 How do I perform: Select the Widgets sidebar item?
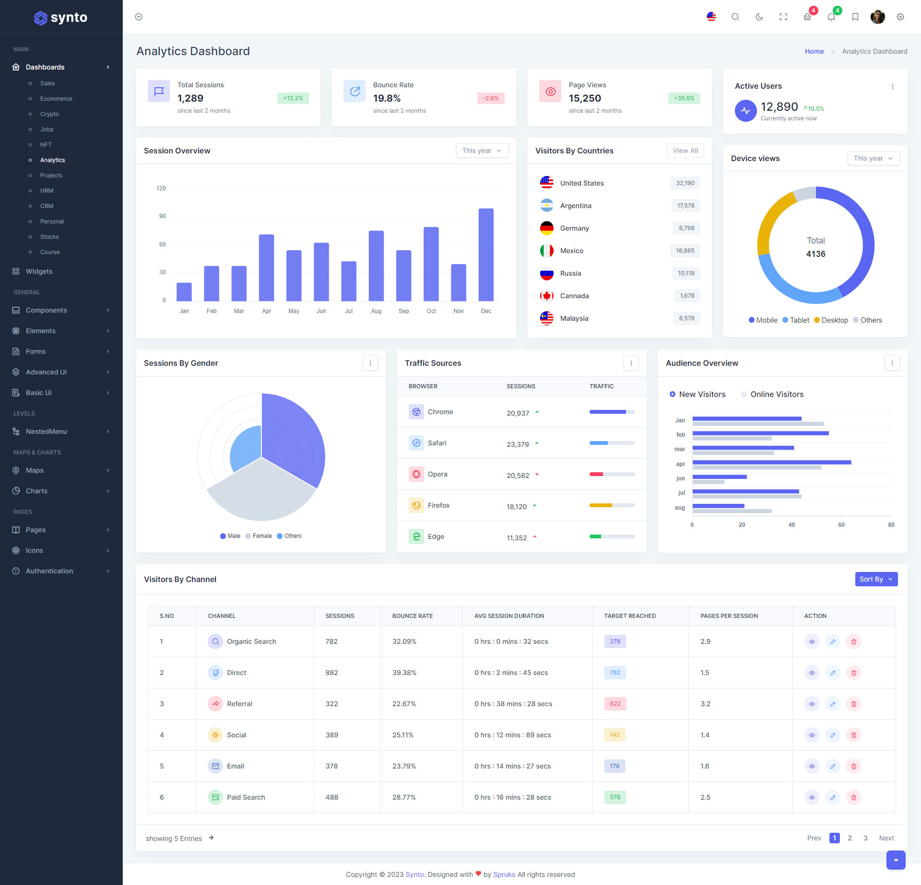(x=39, y=271)
